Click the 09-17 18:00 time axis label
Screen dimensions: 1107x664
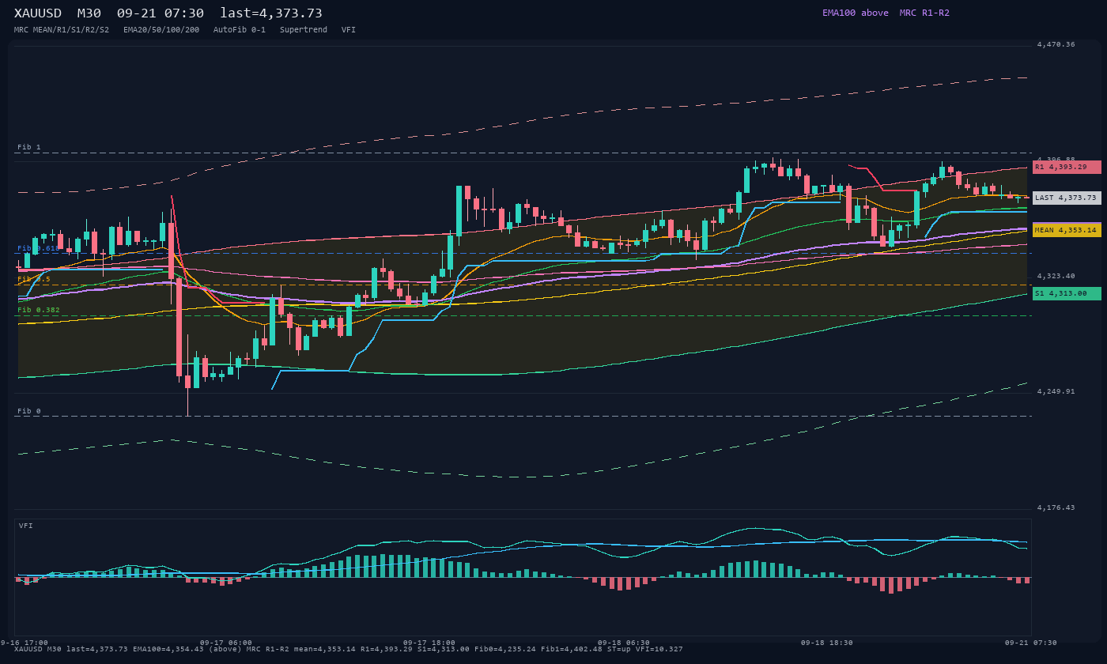tap(429, 643)
